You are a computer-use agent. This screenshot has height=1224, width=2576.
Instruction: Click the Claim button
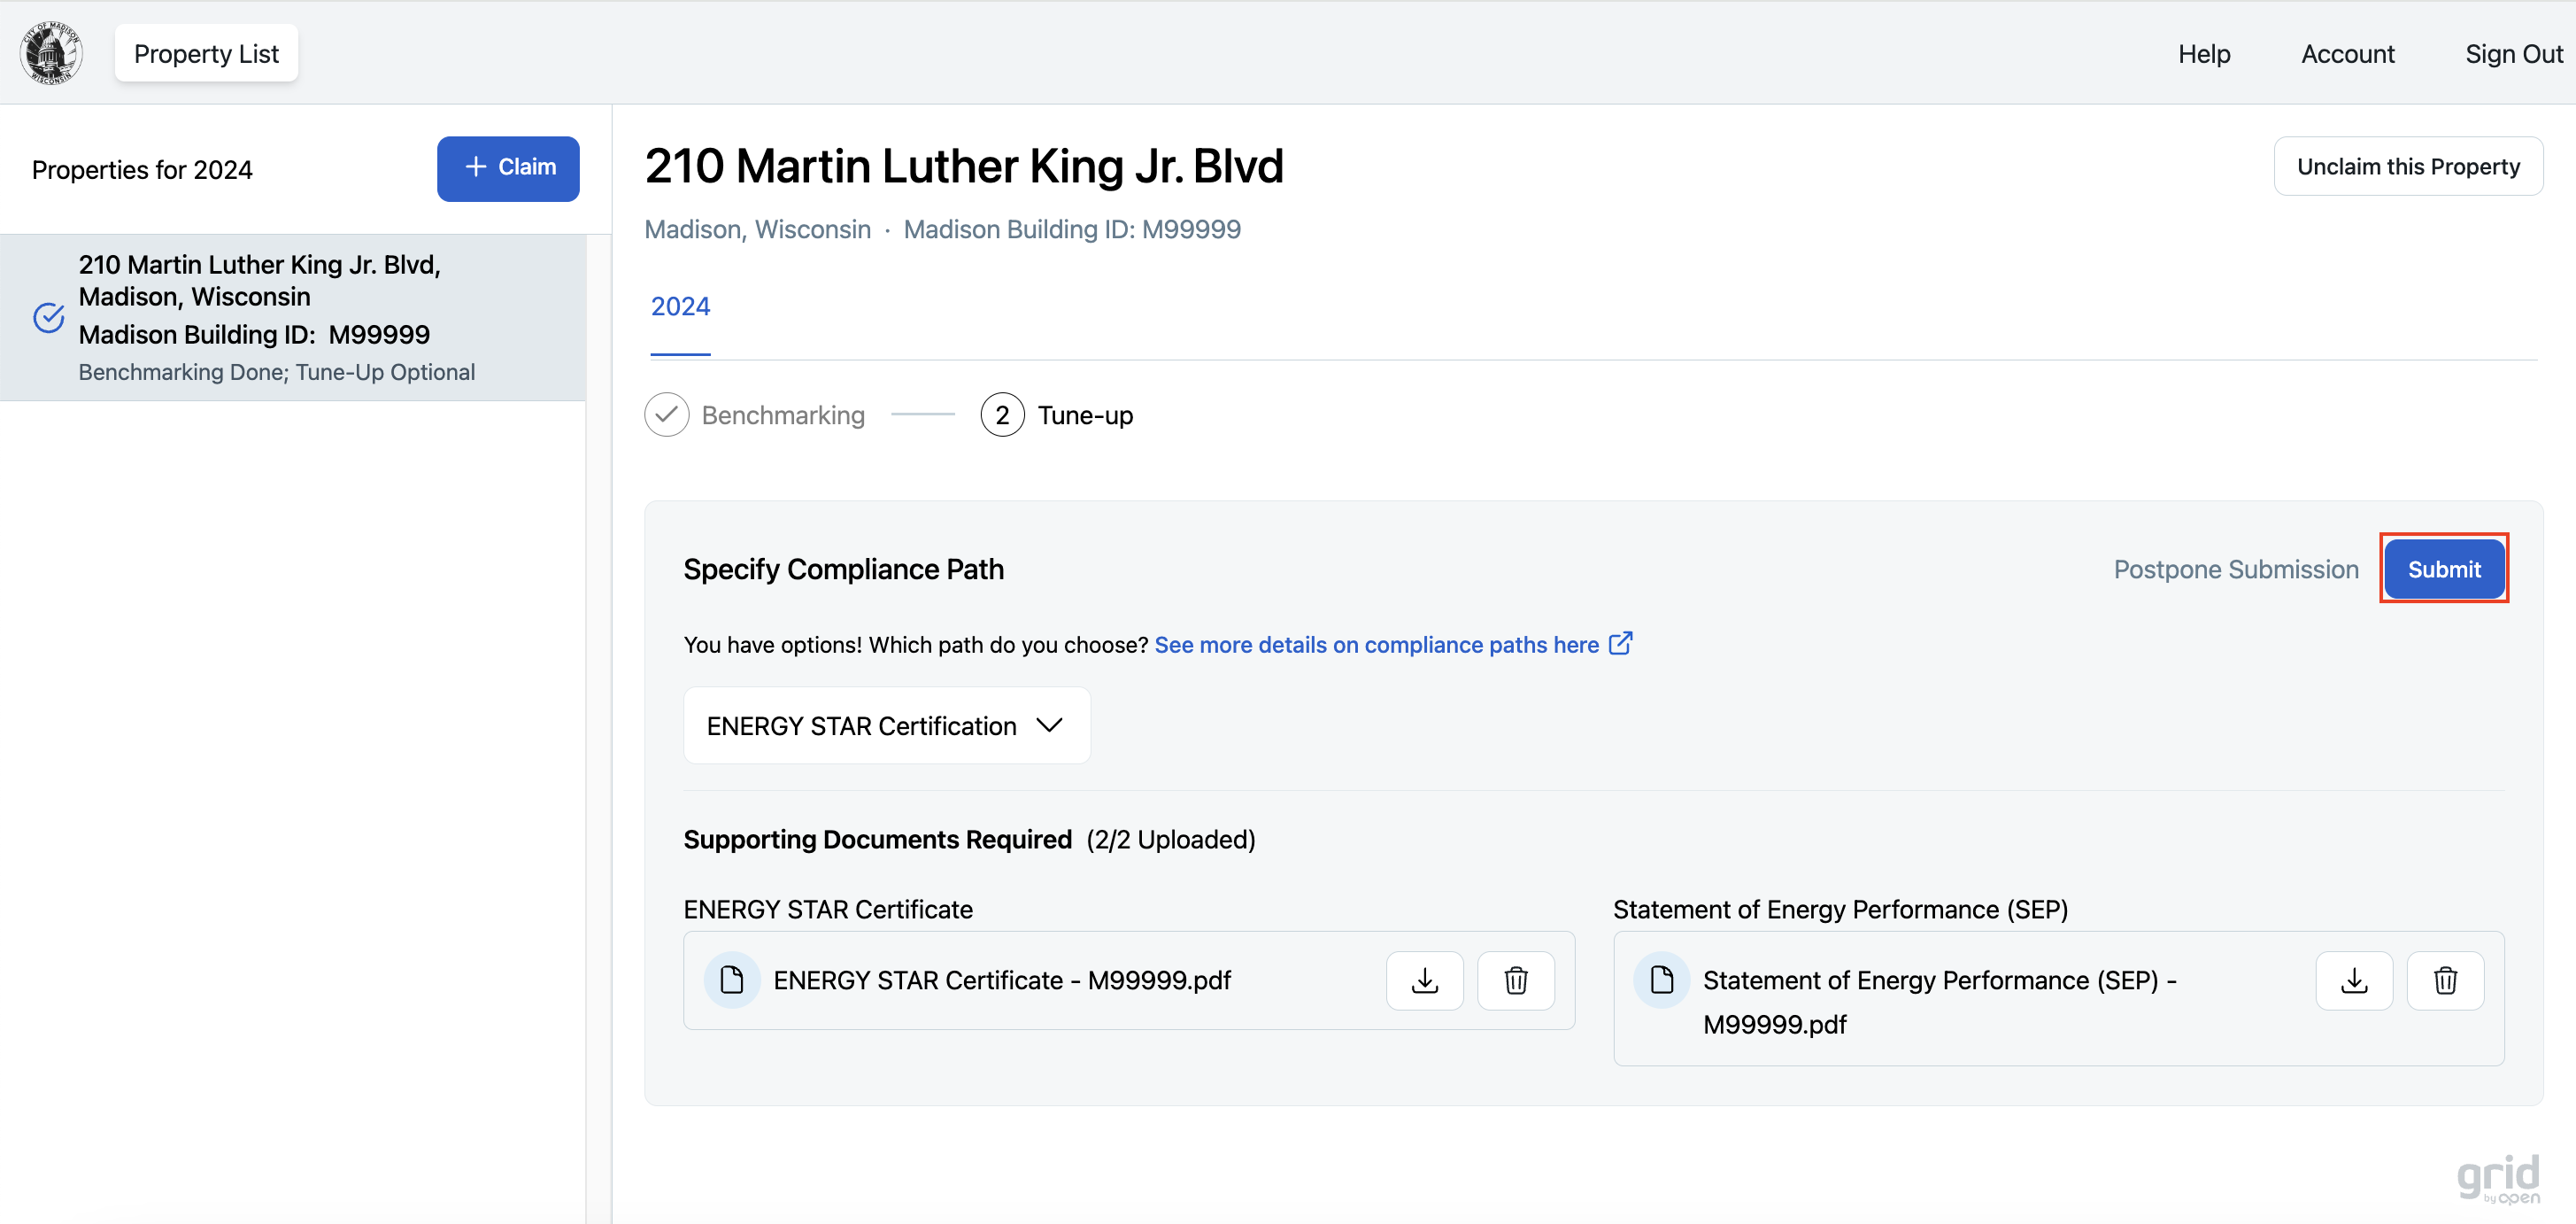[508, 168]
